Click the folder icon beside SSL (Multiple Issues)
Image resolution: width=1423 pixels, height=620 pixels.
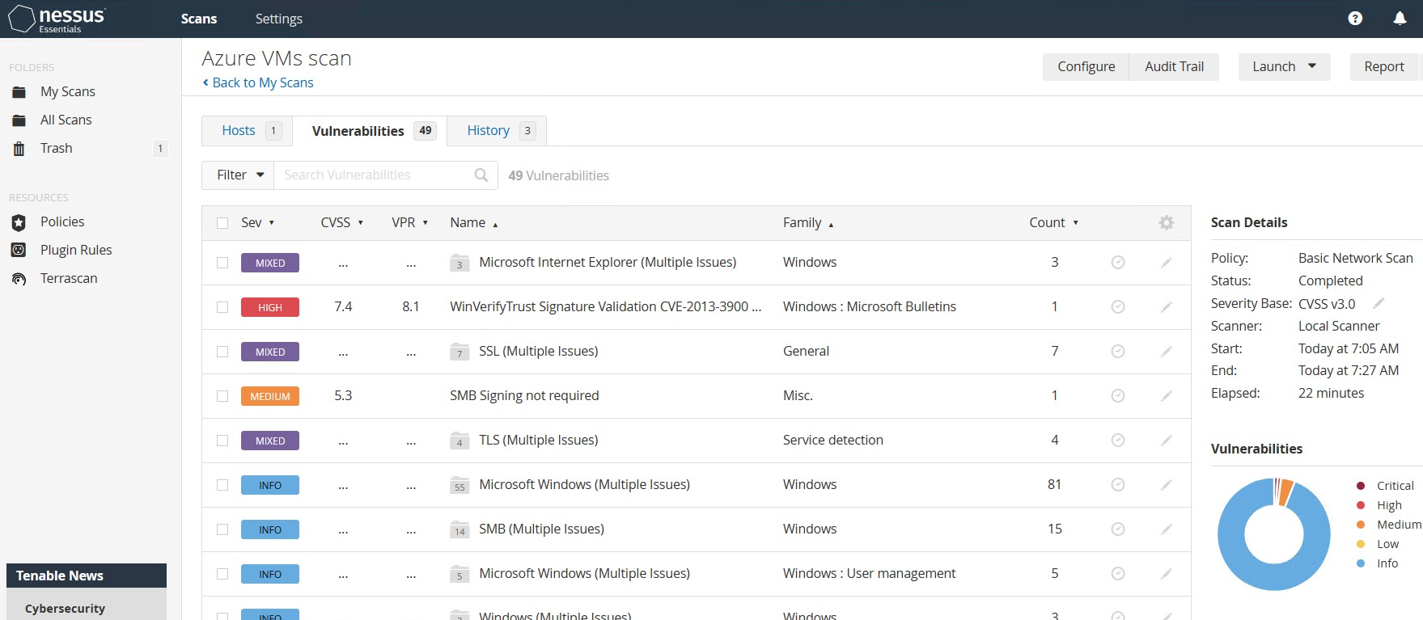(460, 352)
